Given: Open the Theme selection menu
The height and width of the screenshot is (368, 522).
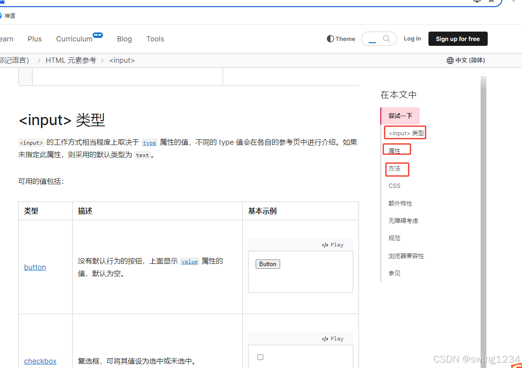Looking at the screenshot, I should click(341, 39).
